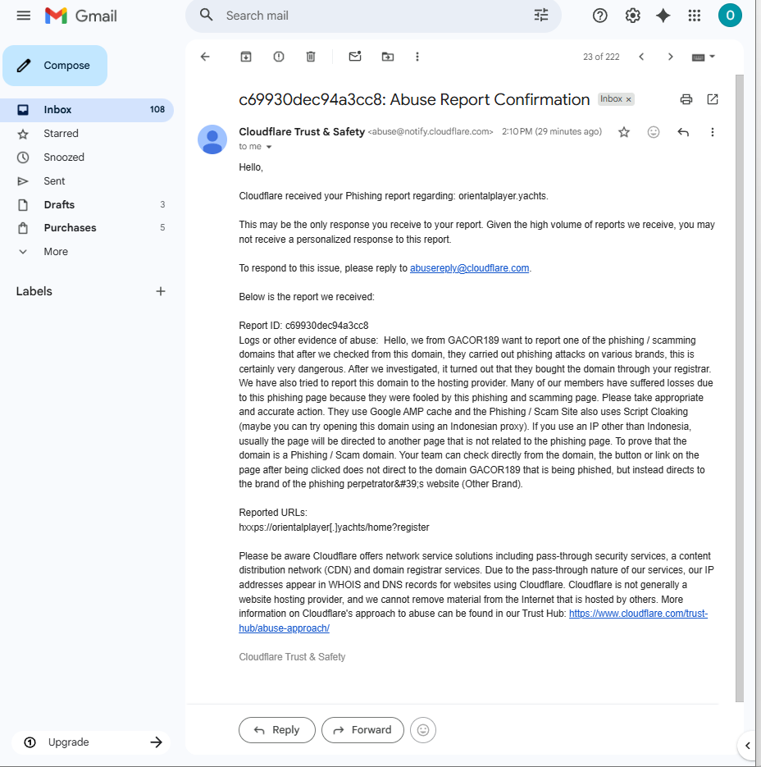
Task: Open abusereply@cloudflare.com email link
Action: coord(469,268)
